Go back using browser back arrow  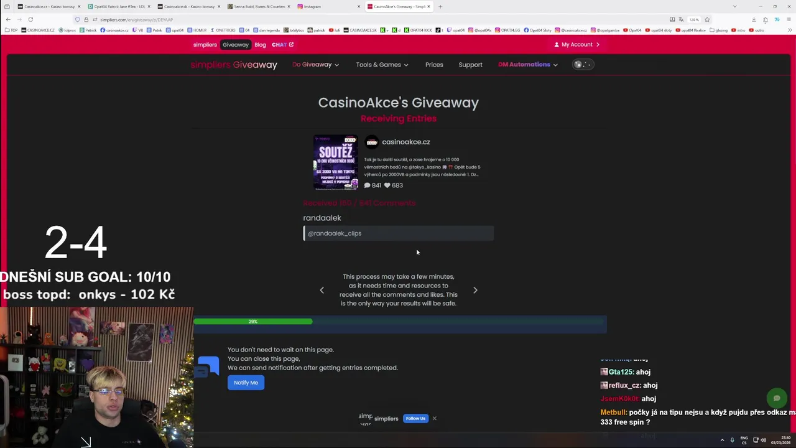(8, 19)
